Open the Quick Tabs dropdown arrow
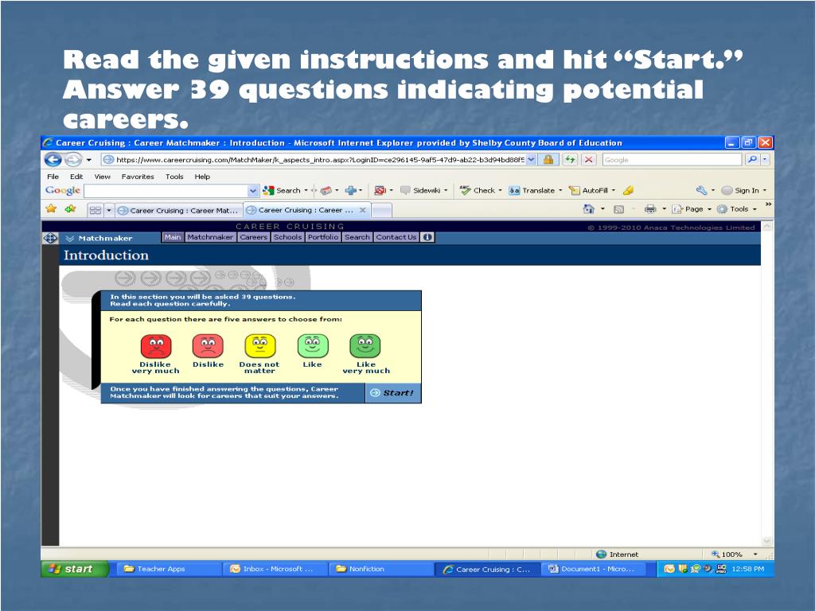Image resolution: width=815 pixels, height=611 pixels. (x=108, y=210)
